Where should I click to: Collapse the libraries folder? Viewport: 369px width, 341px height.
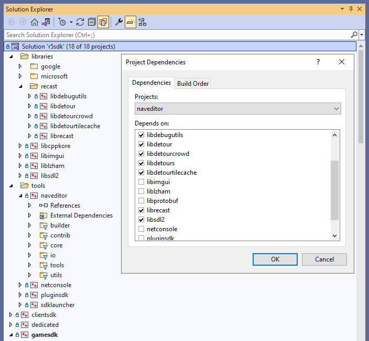point(11,56)
